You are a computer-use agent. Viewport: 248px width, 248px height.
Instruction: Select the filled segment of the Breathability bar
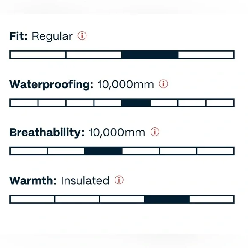[103, 151]
